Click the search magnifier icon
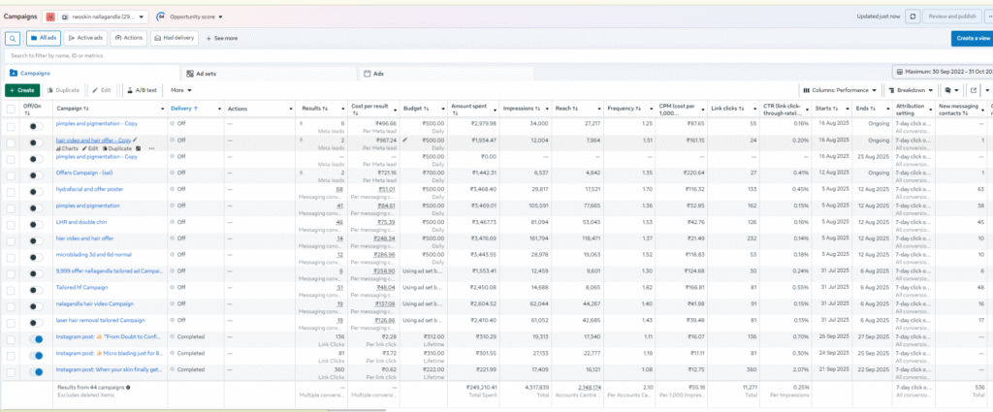The height and width of the screenshot is (412, 993). coord(14,38)
